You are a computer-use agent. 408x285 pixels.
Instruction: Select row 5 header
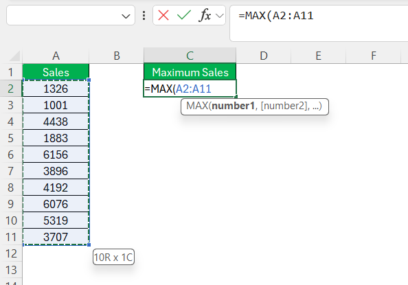pyautogui.click(x=11, y=138)
